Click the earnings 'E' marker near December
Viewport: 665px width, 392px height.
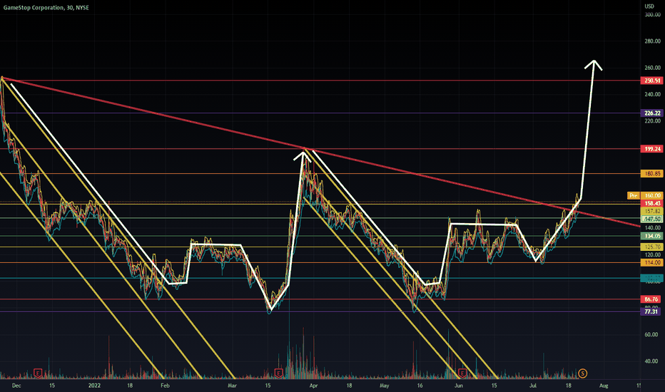38,373
